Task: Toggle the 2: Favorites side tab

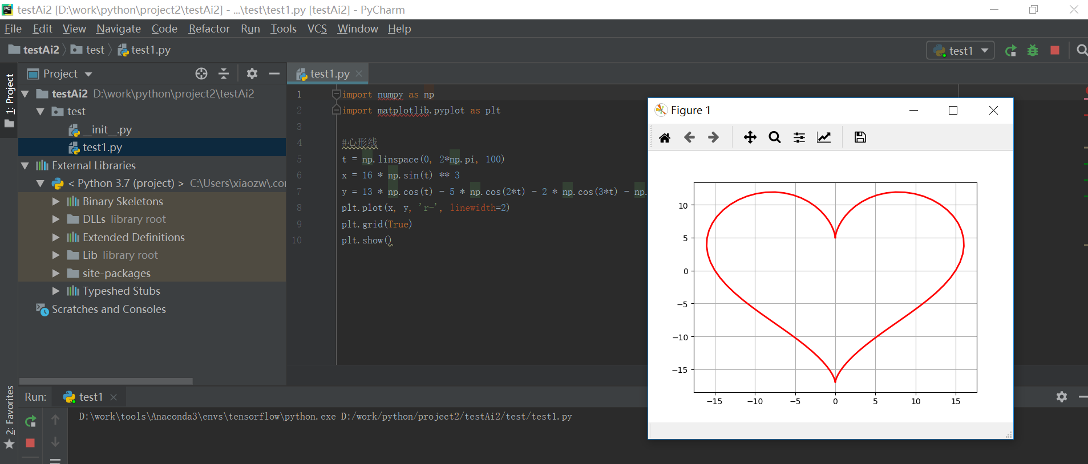Action: (9, 417)
